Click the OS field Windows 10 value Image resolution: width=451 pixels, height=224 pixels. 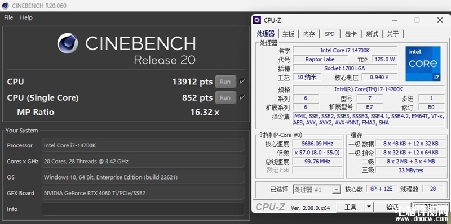click(143, 177)
